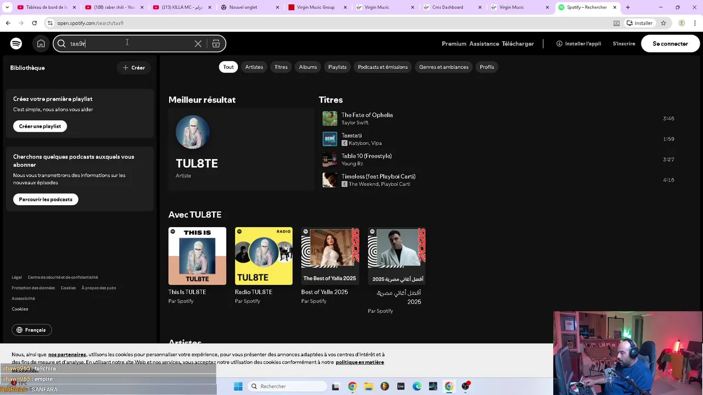Open the Télécharger link

point(517,44)
